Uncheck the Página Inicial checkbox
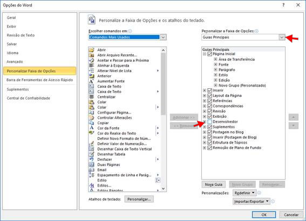Screen dimensions: 306x221 click(209, 54)
